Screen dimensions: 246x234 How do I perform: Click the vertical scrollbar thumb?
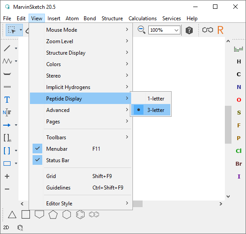tap(228, 125)
